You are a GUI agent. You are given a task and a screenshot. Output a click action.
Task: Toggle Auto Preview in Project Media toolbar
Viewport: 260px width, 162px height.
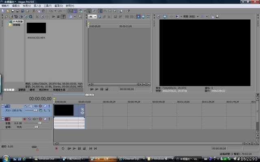63,17
